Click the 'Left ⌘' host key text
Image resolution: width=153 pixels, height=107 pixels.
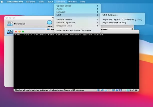point(134,90)
